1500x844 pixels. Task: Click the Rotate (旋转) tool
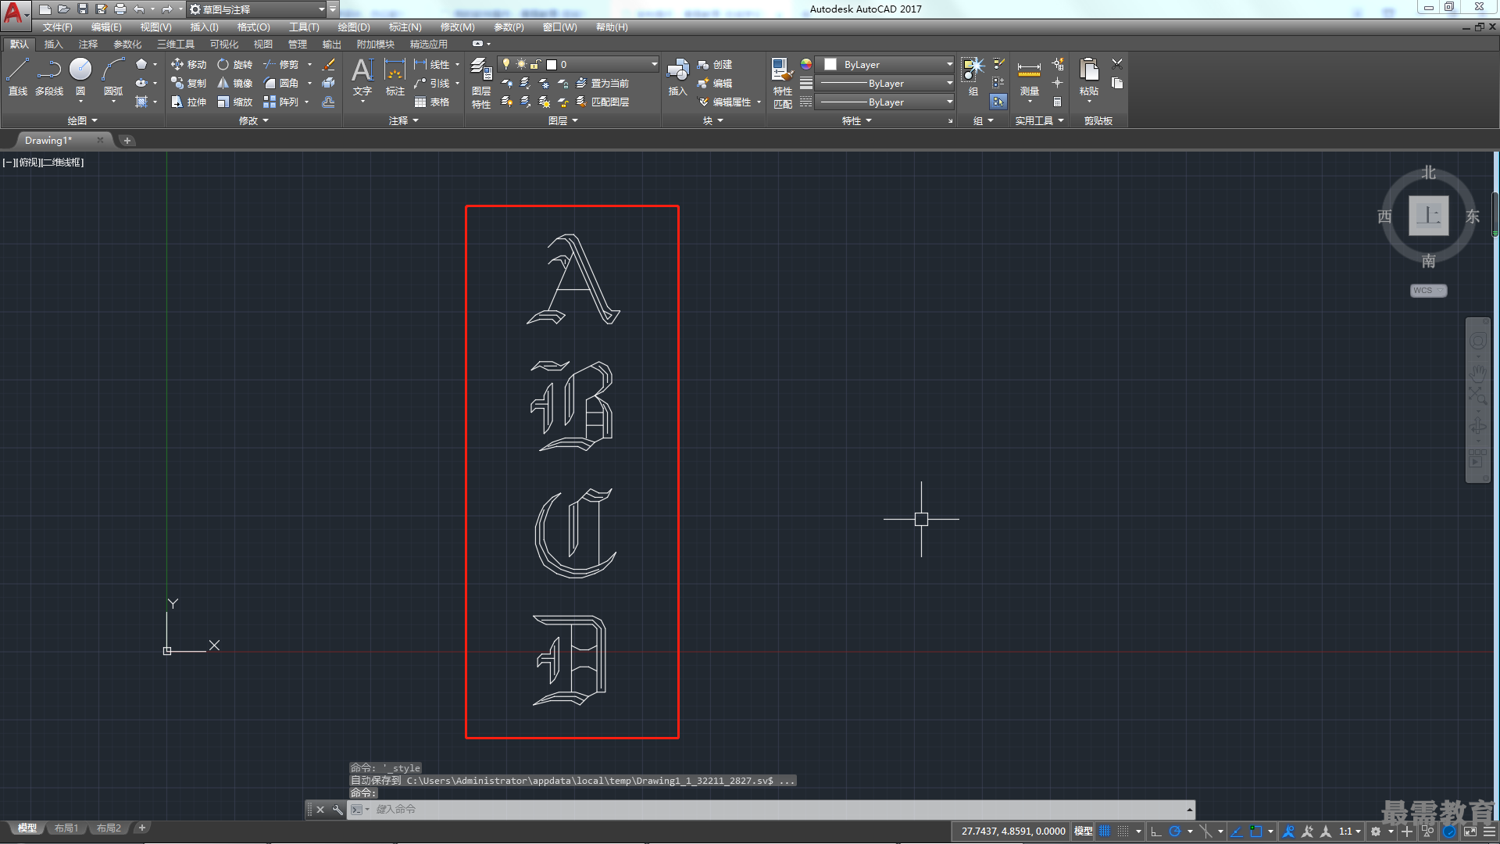234,65
